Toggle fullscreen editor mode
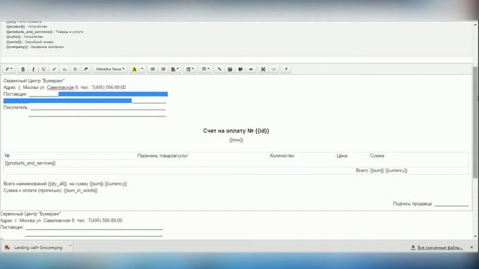 (x=263, y=69)
